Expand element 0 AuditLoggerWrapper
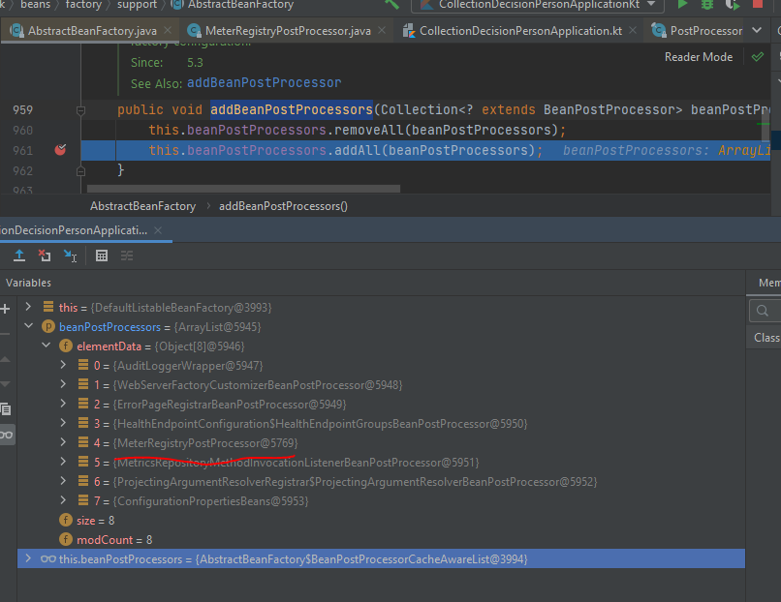This screenshot has height=602, width=781. coord(63,365)
